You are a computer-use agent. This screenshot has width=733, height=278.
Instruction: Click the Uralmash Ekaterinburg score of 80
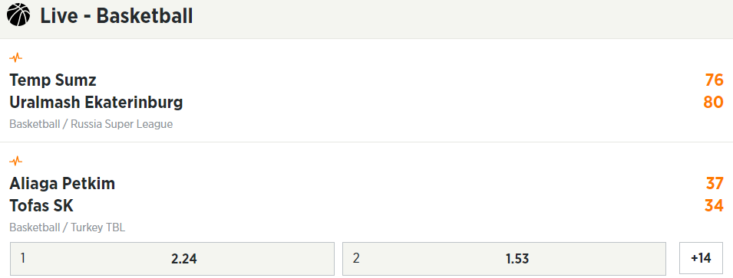713,102
